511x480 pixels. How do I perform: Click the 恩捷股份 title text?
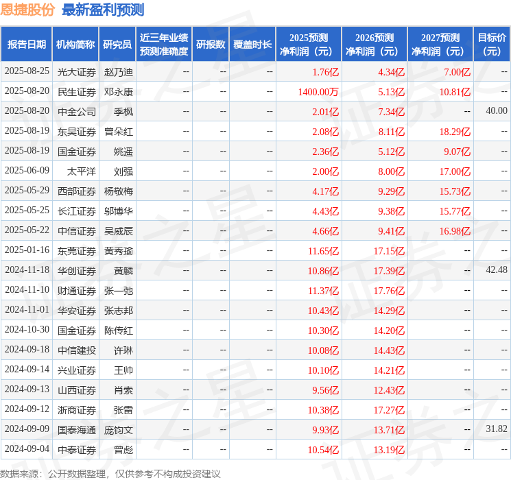coord(27,10)
